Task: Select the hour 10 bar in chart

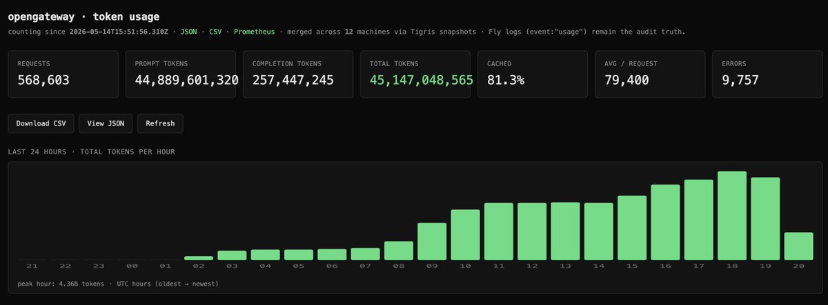Action: (465, 235)
